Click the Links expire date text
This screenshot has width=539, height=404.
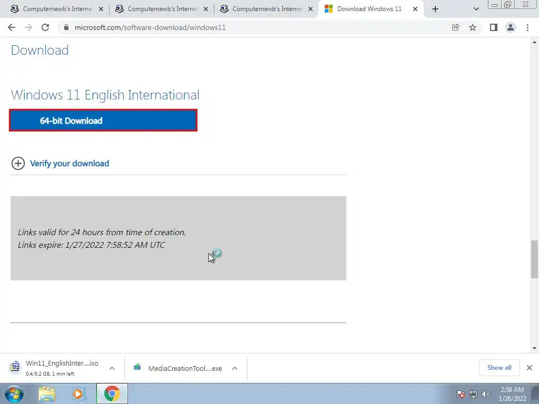click(92, 245)
